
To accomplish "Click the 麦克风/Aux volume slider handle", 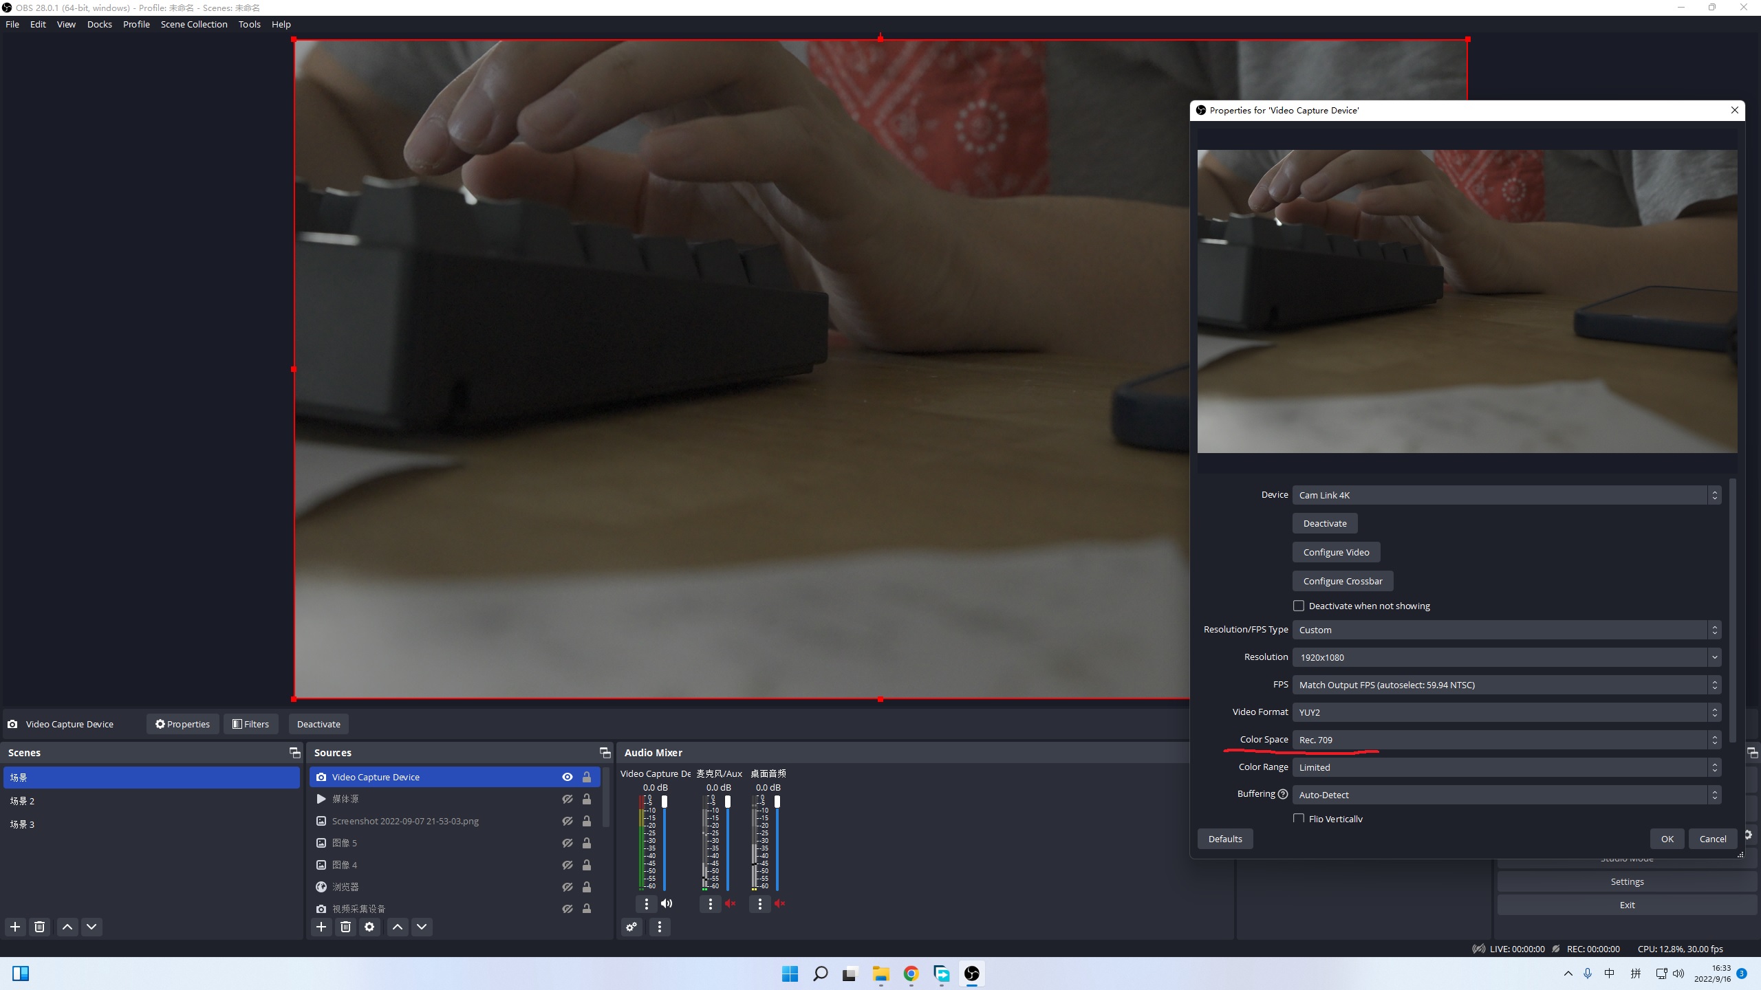I will click(x=728, y=802).
